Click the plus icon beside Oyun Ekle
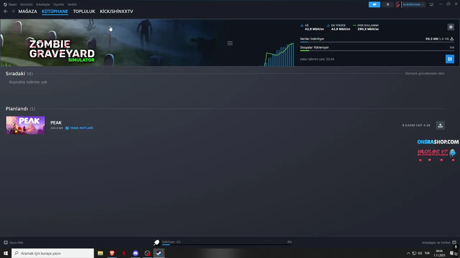 pyautogui.click(x=5, y=243)
